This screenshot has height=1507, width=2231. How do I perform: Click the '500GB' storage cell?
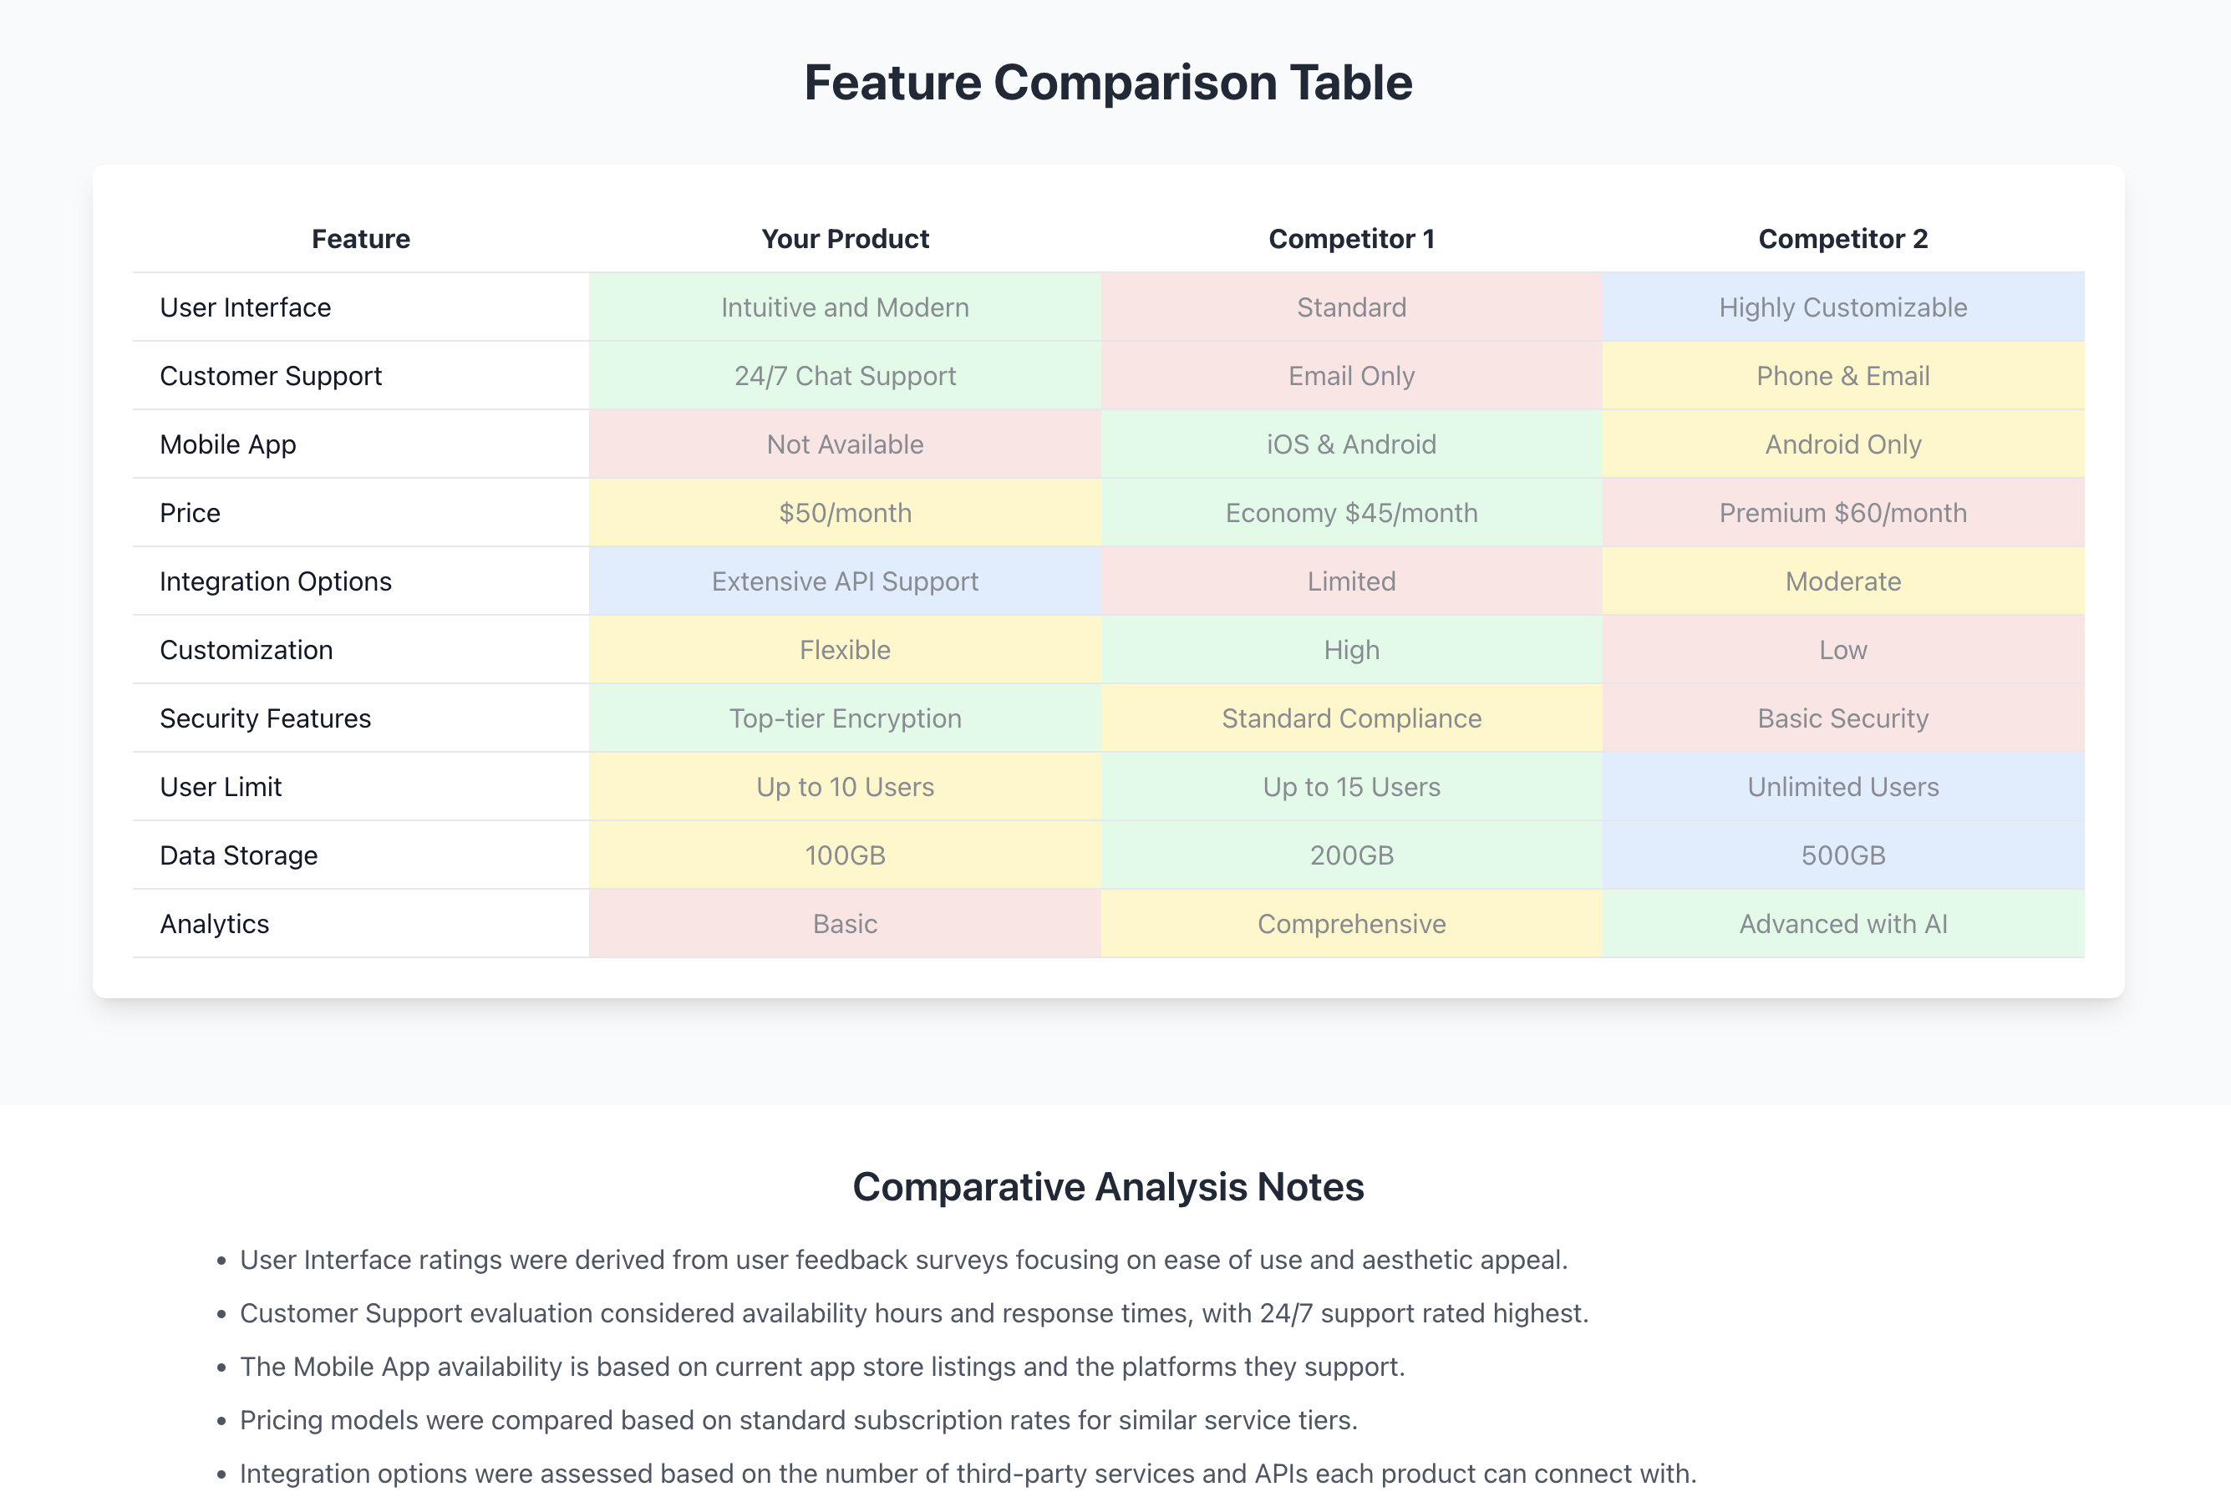pos(1842,855)
